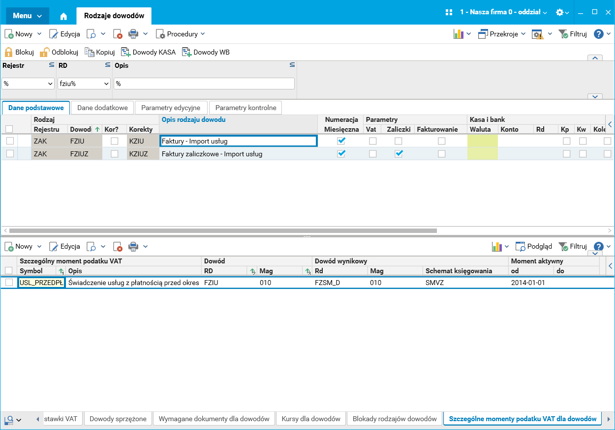Open the application switcher grid icon
The image size is (615, 430).
(449, 12)
